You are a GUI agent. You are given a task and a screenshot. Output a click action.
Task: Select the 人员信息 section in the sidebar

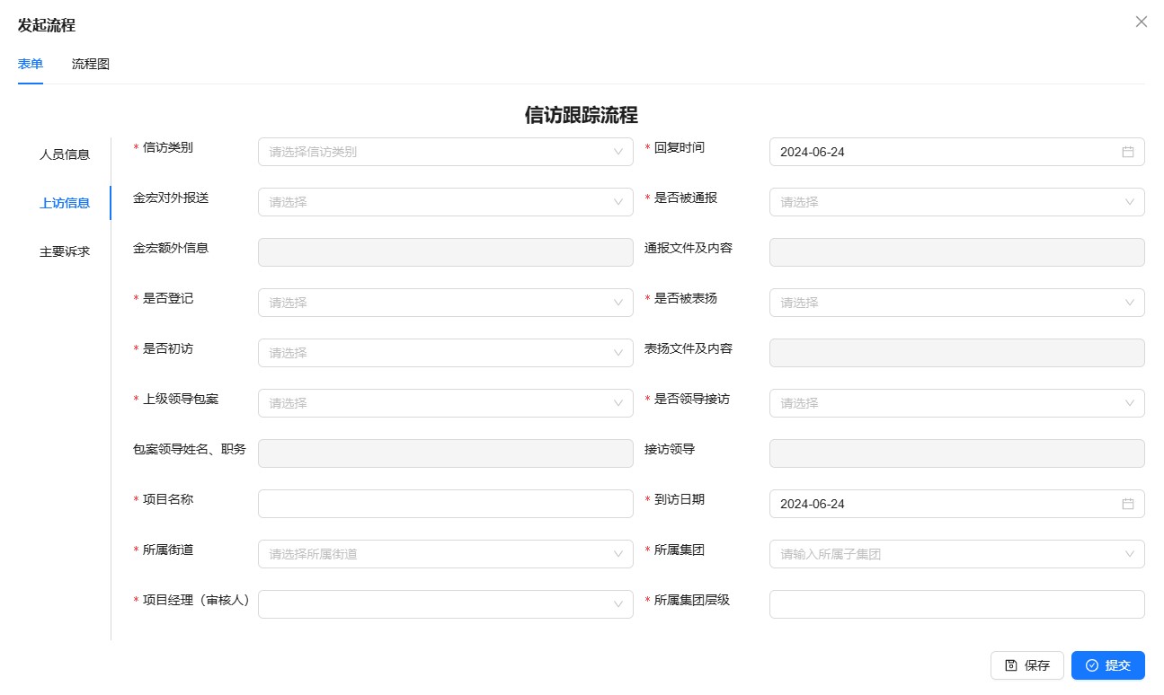pyautogui.click(x=64, y=154)
